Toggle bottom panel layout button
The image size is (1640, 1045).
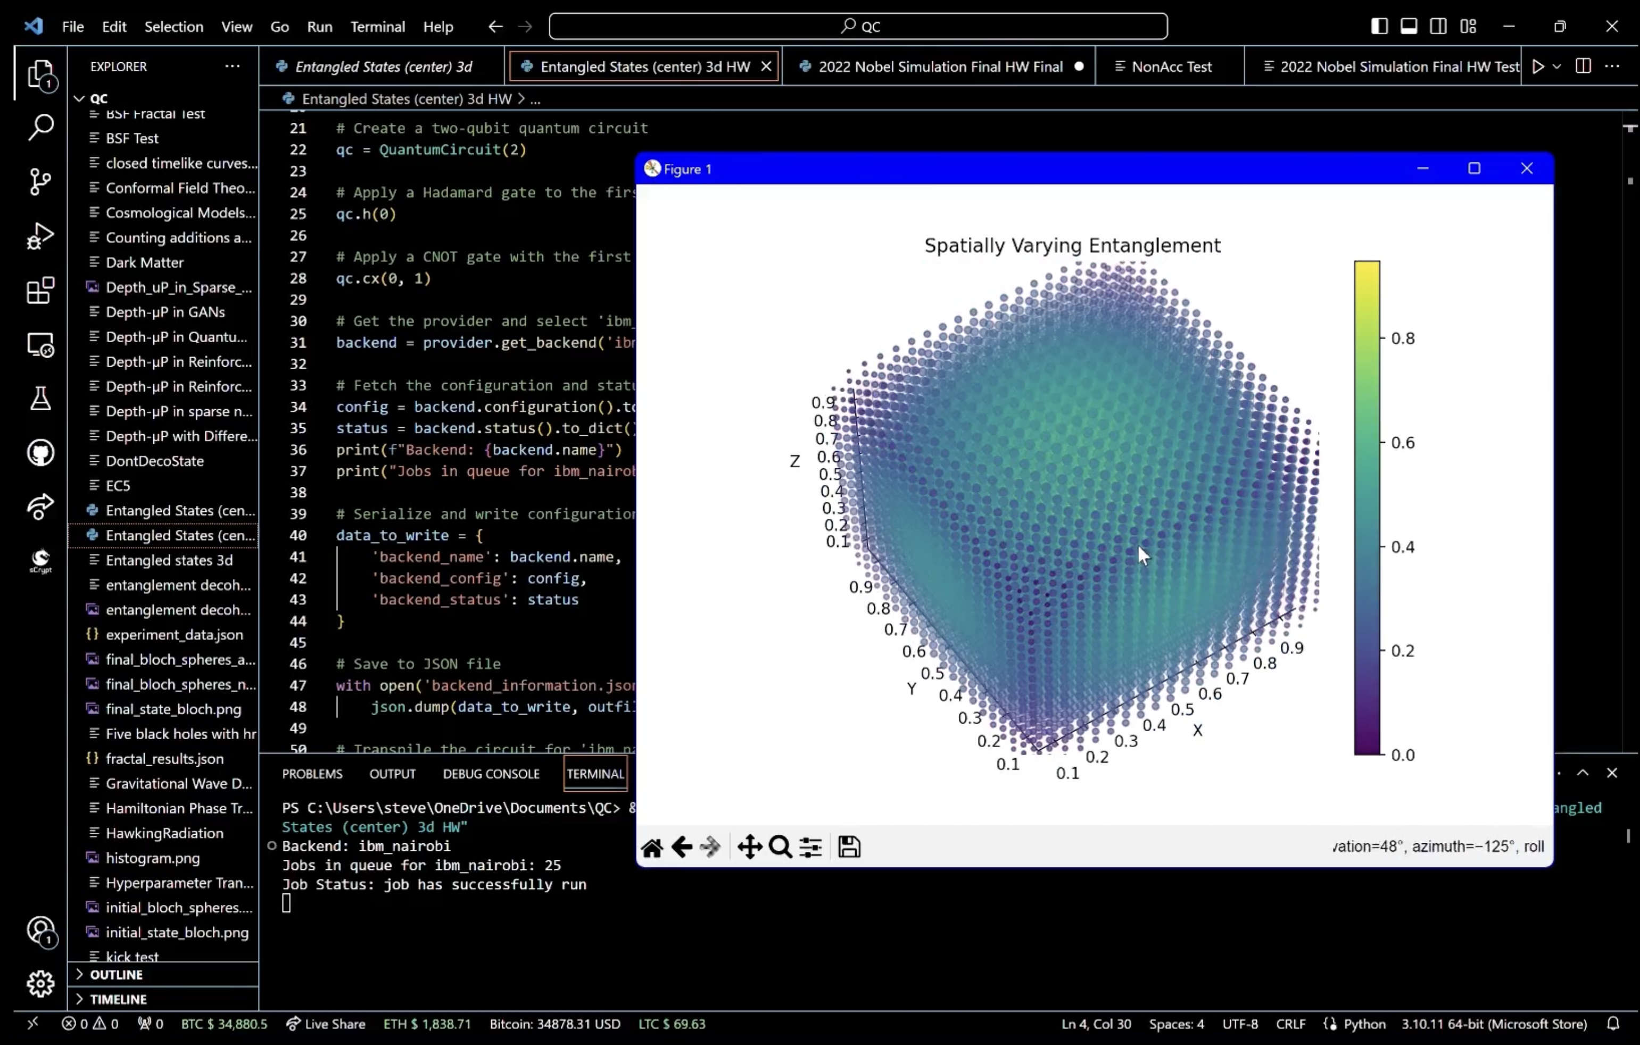click(x=1409, y=26)
